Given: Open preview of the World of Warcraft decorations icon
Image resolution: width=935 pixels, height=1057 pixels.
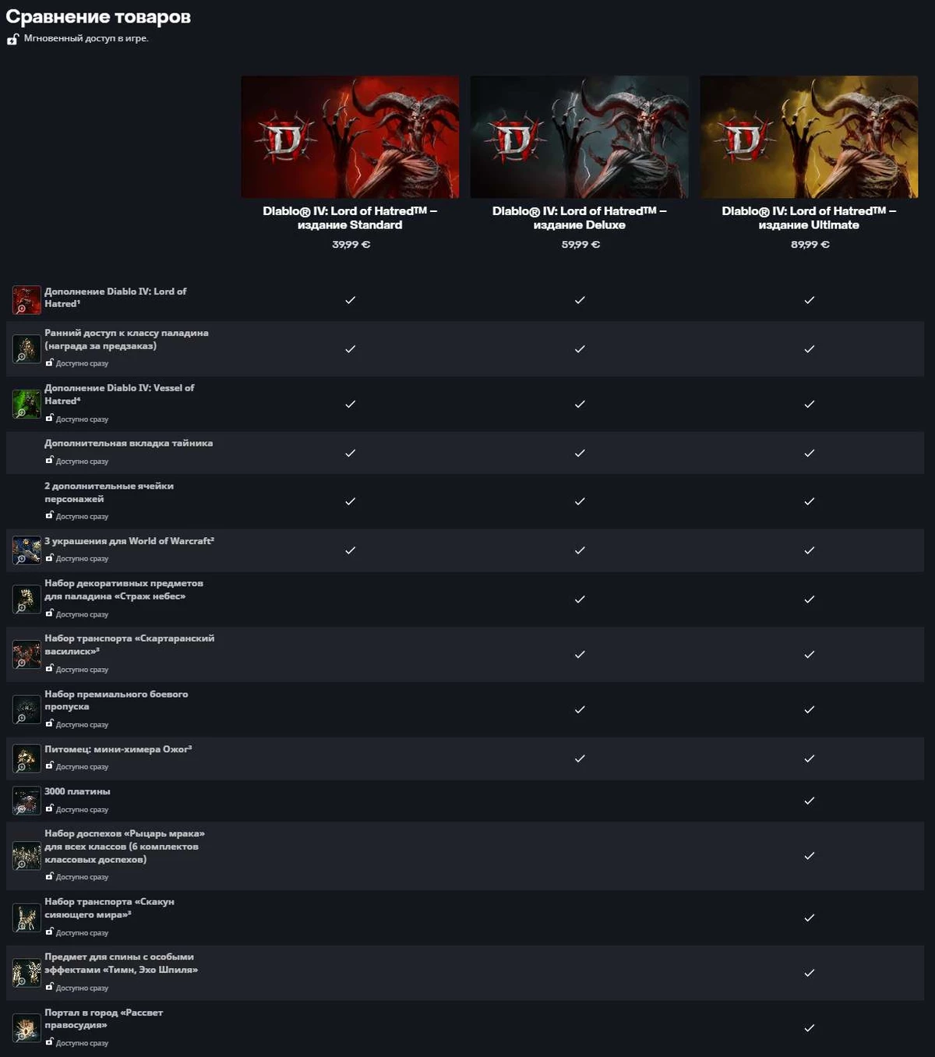Looking at the screenshot, I should (x=26, y=549).
